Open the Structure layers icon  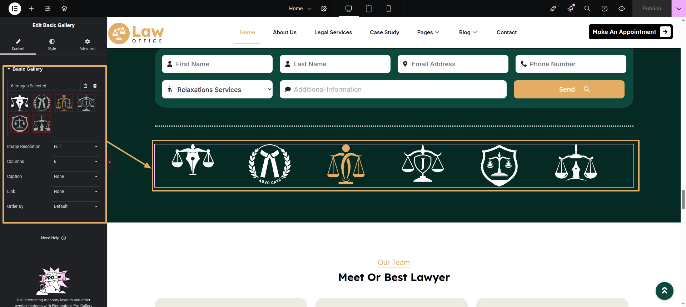(64, 9)
